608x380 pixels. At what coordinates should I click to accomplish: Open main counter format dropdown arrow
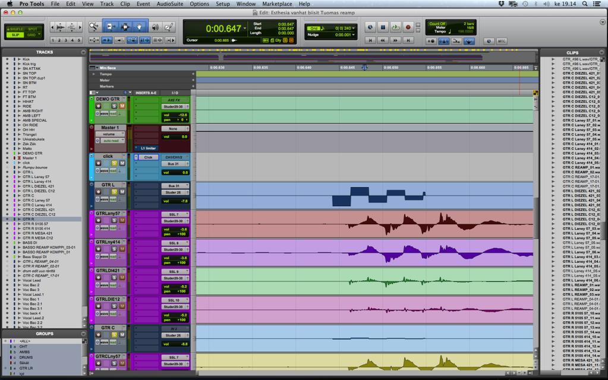point(245,28)
